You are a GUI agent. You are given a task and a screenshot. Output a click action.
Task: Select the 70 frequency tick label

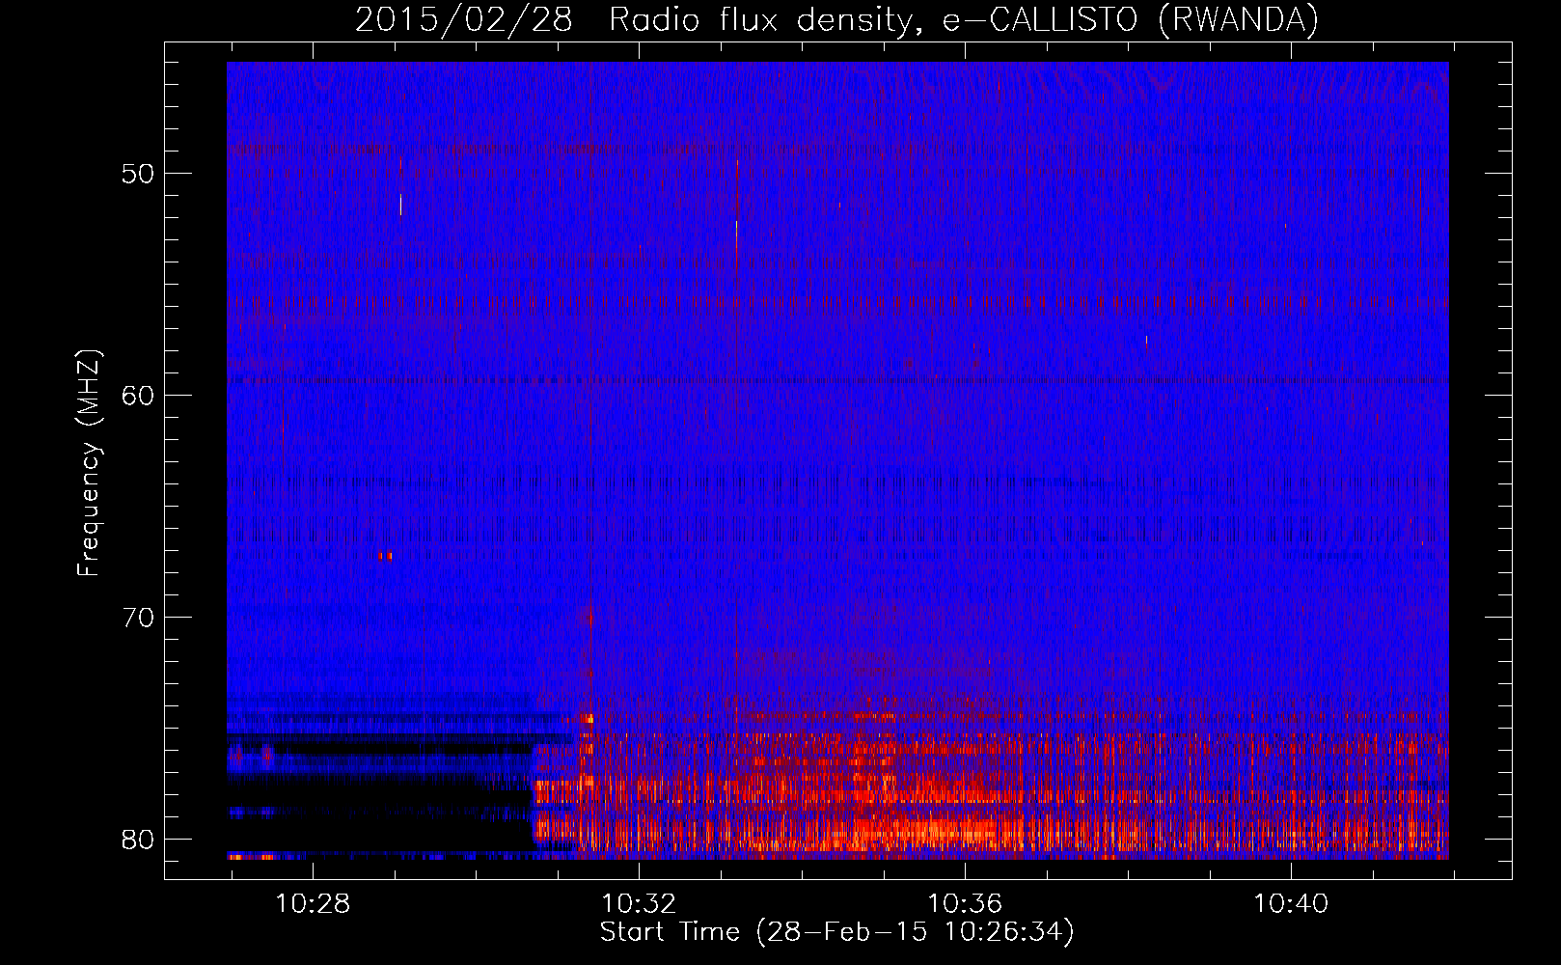[138, 617]
